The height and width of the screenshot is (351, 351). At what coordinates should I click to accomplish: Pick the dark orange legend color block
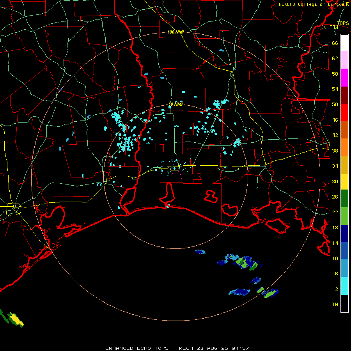pyautogui.click(x=344, y=130)
